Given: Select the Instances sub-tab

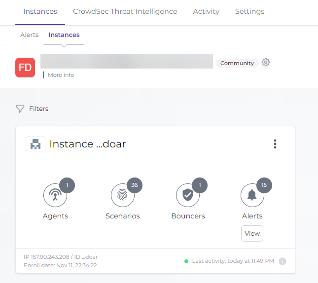Looking at the screenshot, I should (x=64, y=35).
